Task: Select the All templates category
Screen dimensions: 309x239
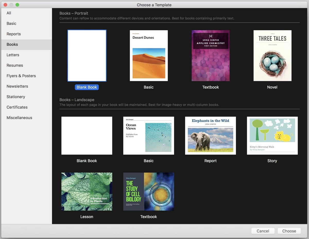Action: tap(9, 13)
